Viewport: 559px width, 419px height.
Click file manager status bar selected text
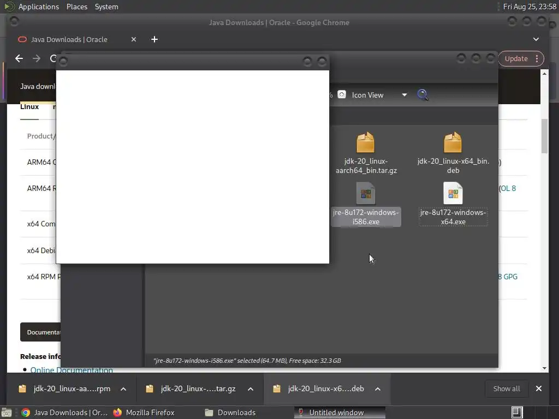coord(247,361)
